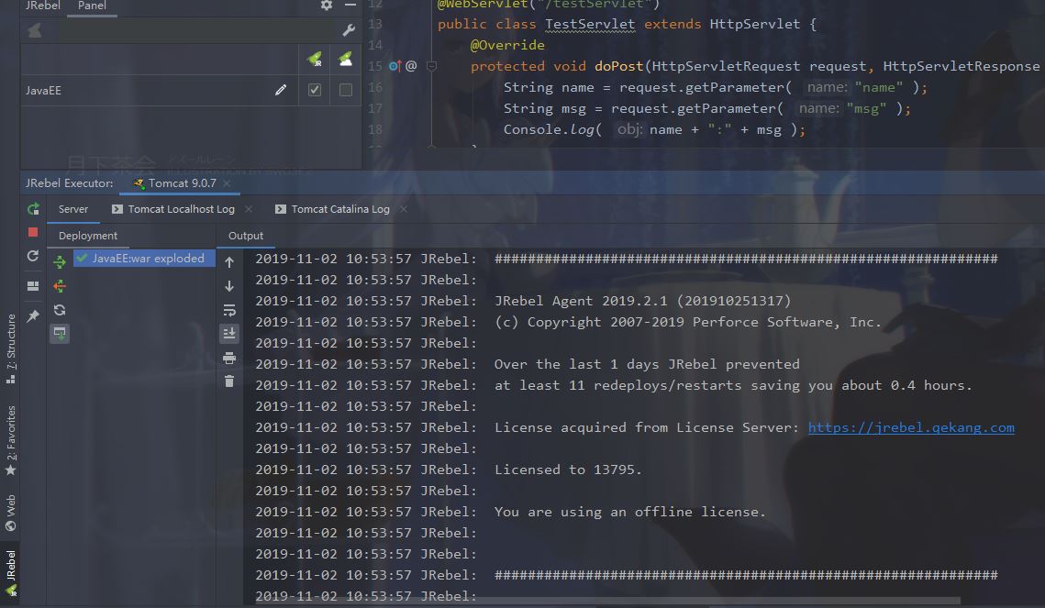Click the Output header
The image size is (1045, 608).
[x=245, y=236]
